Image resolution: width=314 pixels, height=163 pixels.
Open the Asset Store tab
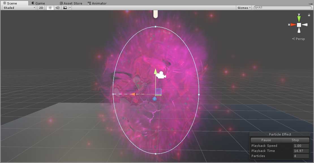click(71, 3)
